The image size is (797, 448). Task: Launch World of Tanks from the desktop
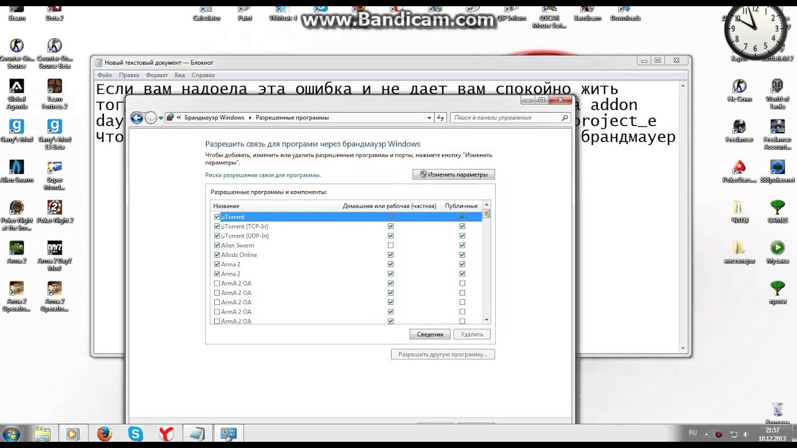(x=777, y=93)
